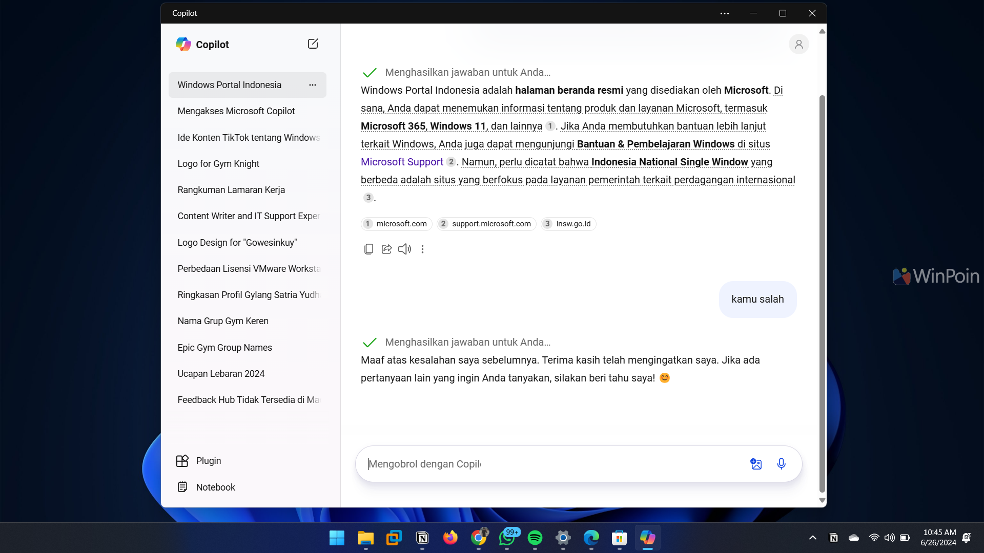Follow the Microsoft Support link
Image resolution: width=984 pixels, height=553 pixels.
tap(402, 162)
